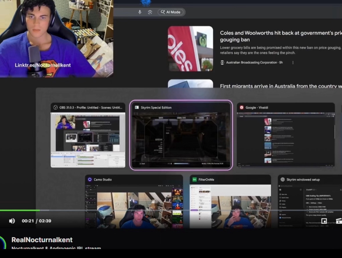Screen dimensions: 342x258
Task: Open the RealNocturnalkent channel name
Action: point(42,240)
